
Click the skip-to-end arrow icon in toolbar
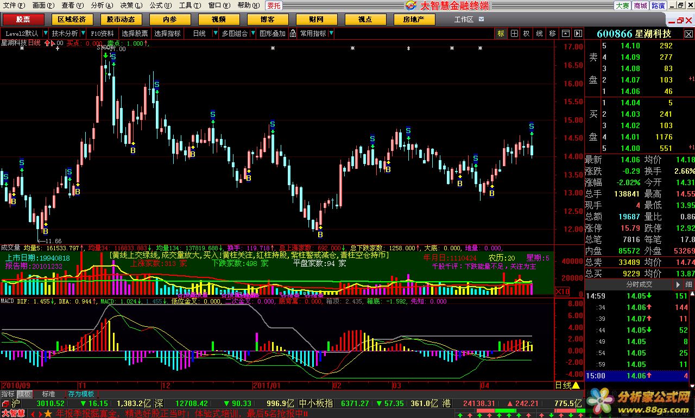[578, 33]
